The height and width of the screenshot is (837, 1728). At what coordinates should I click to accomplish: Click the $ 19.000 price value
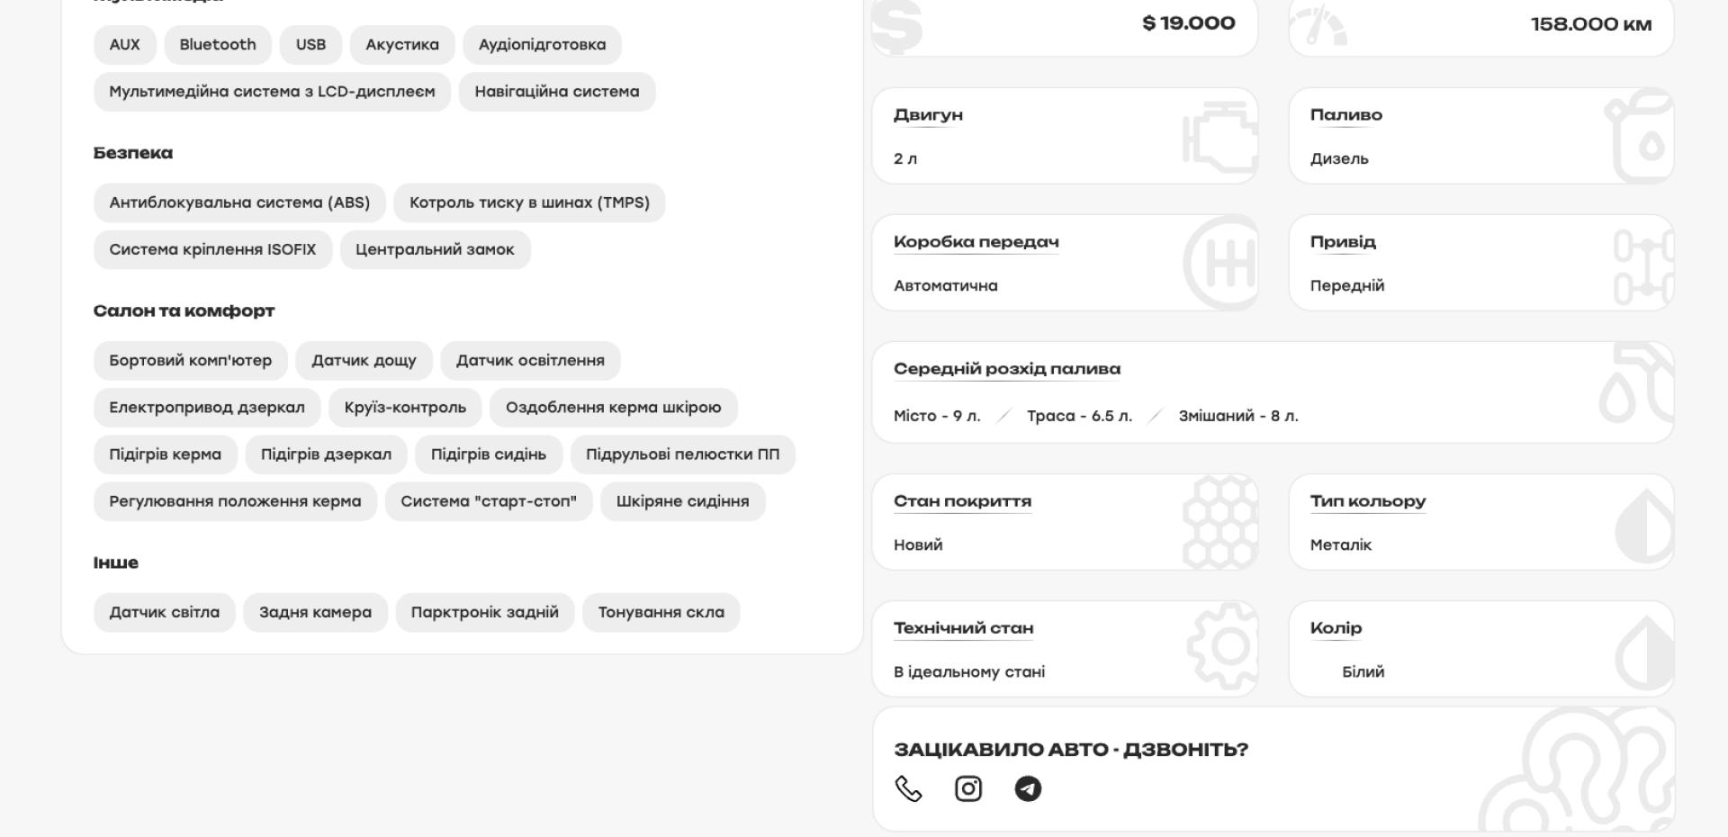pyautogui.click(x=1188, y=23)
